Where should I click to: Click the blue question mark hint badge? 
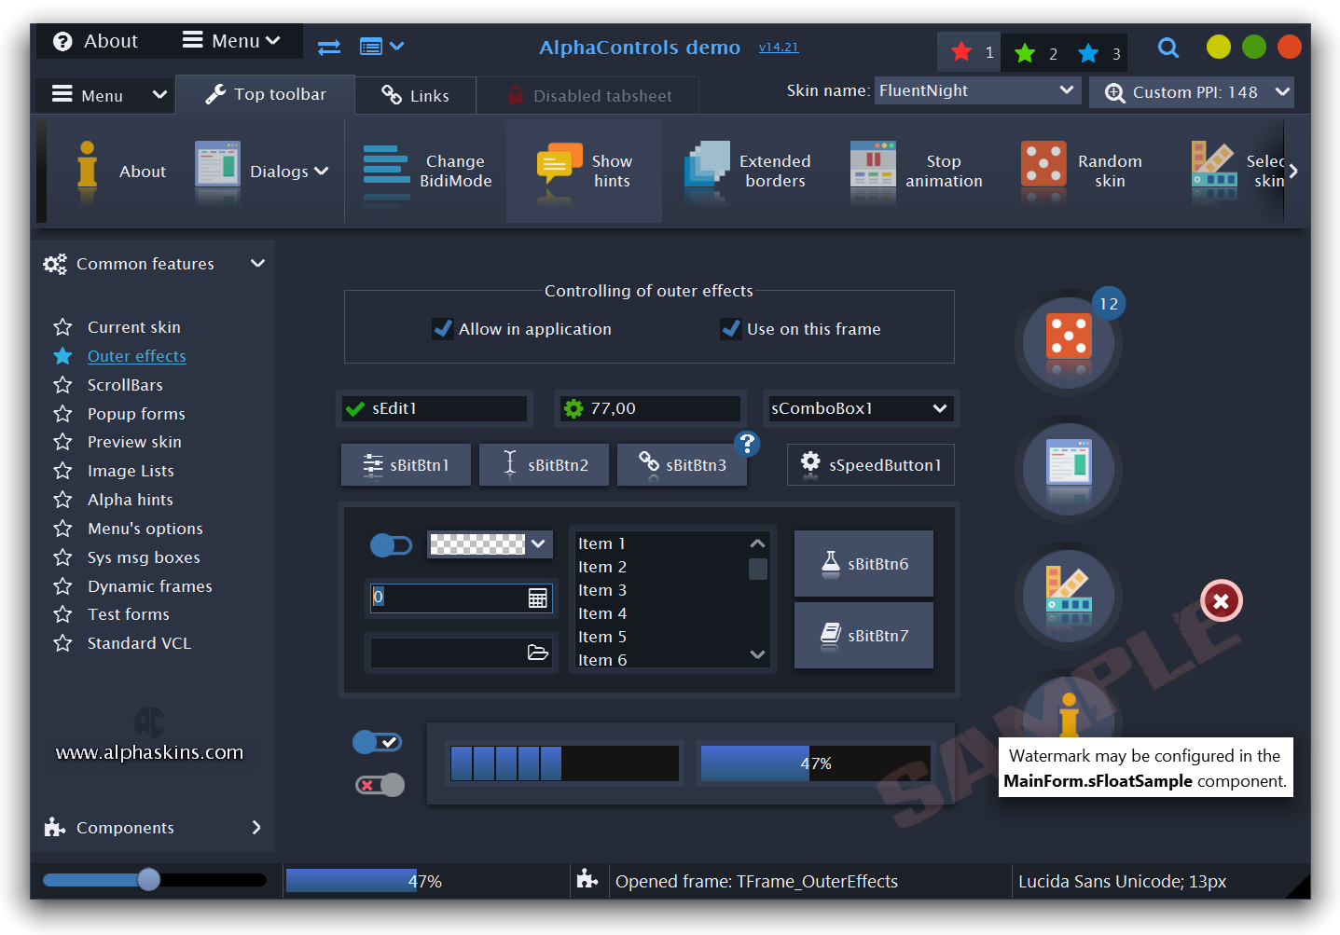747,444
